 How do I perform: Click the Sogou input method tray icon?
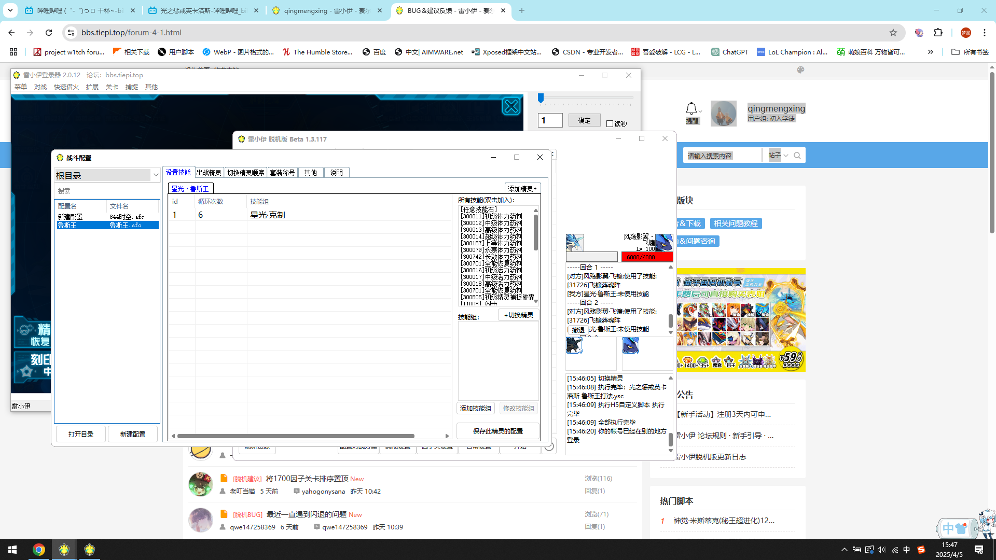pyautogui.click(x=921, y=550)
